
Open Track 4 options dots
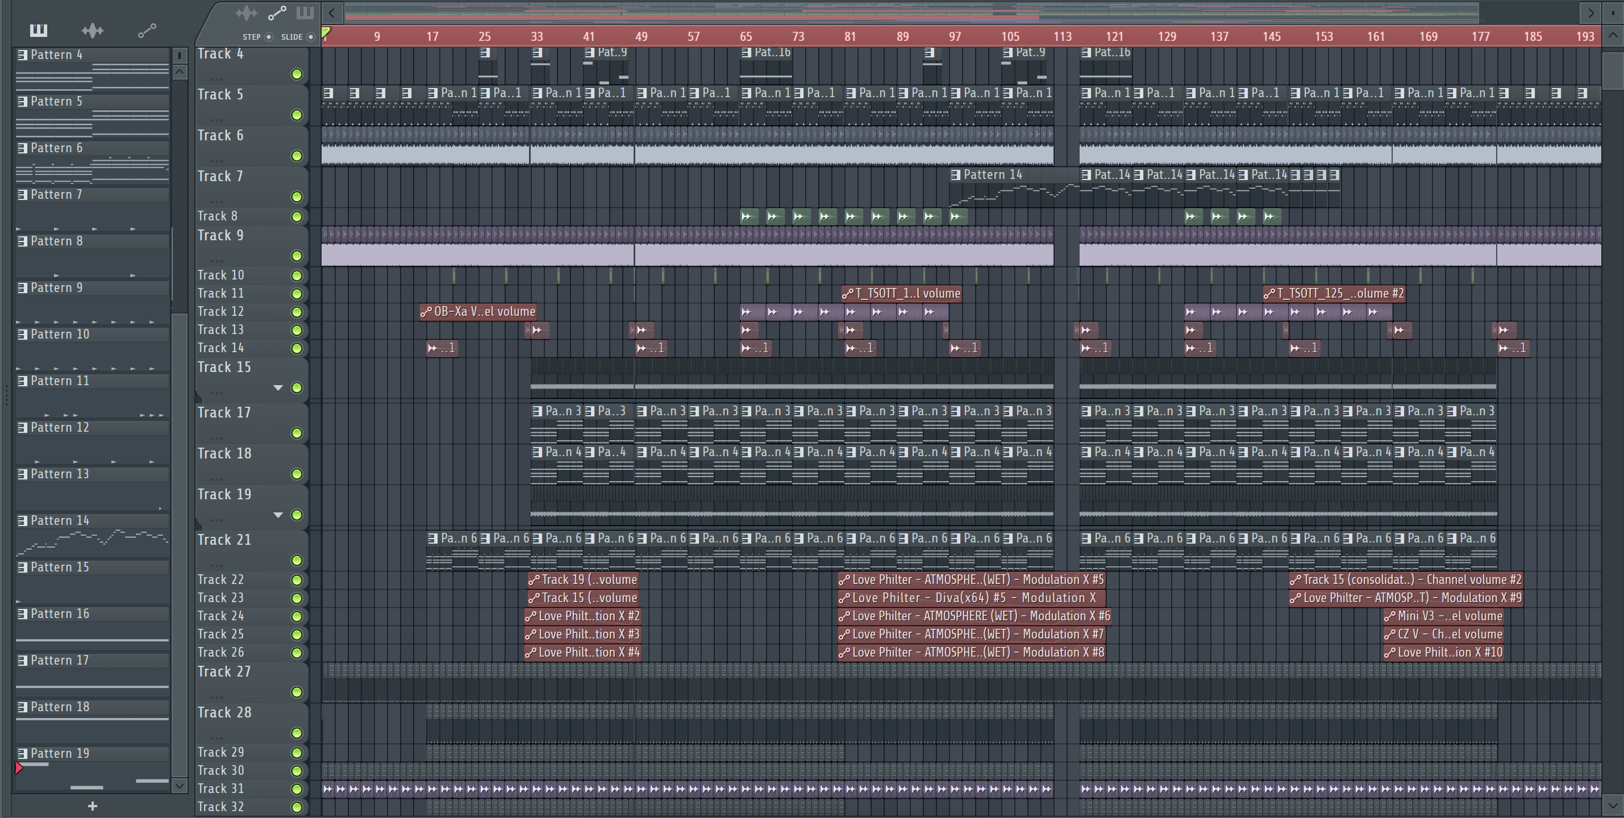point(217,79)
